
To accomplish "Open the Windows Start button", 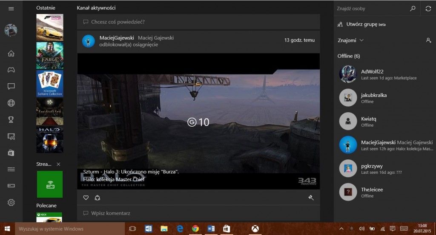I will (7, 229).
